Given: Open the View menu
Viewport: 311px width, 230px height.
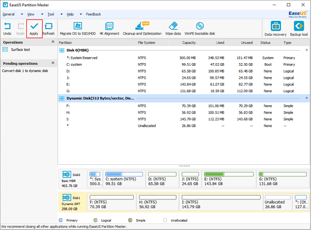Looking at the screenshot, I should click(31, 15).
